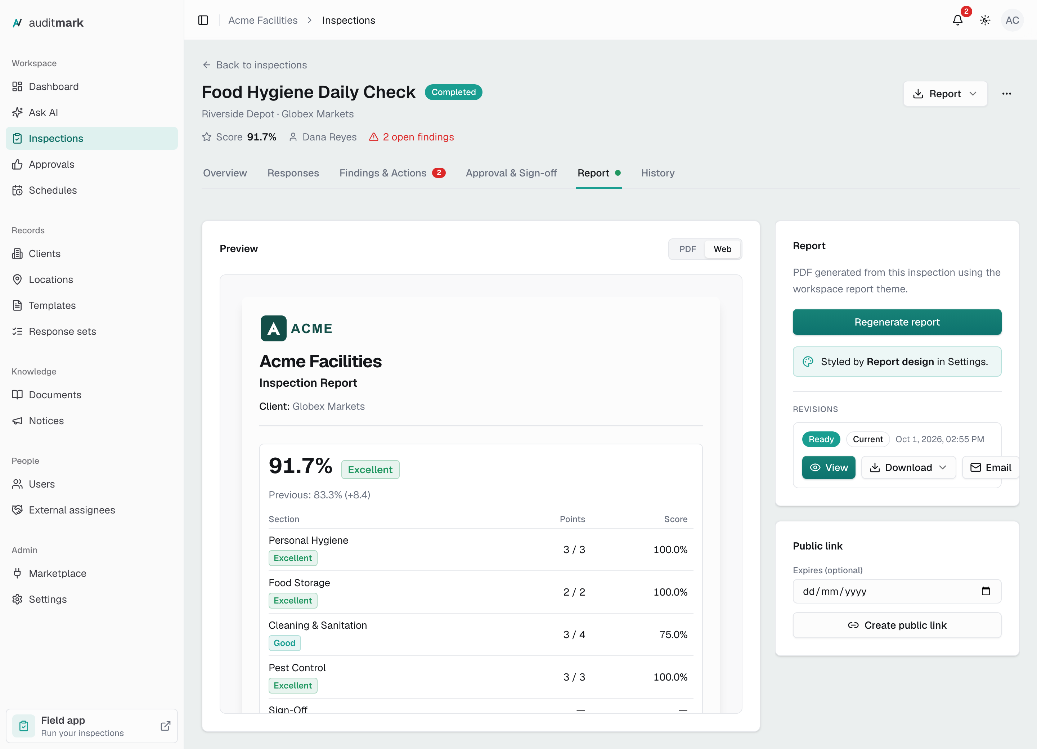
Task: Open Findings & Actions tab
Action: coord(392,173)
